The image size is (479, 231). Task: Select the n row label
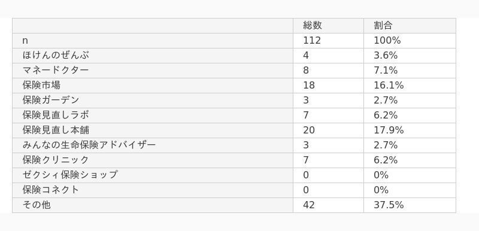tap(25, 41)
